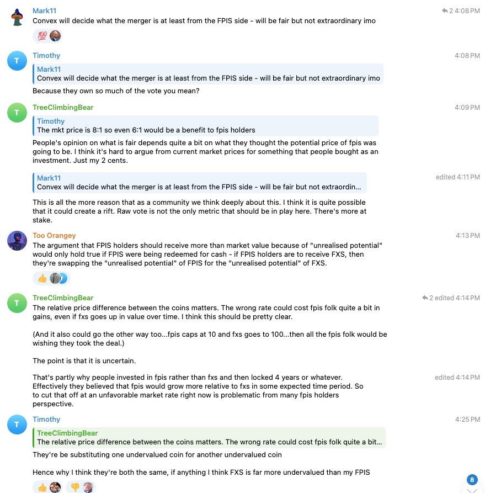Show replies to TreeClimbingBear's 4:14 PM message
The image size is (485, 493).
pos(427,298)
